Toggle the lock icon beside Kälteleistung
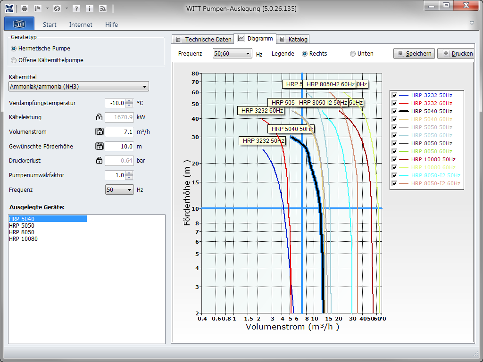The width and height of the screenshot is (483, 362). coord(99,117)
